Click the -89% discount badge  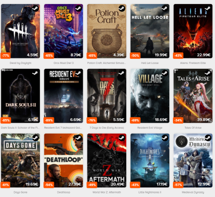[x=49, y=120]
